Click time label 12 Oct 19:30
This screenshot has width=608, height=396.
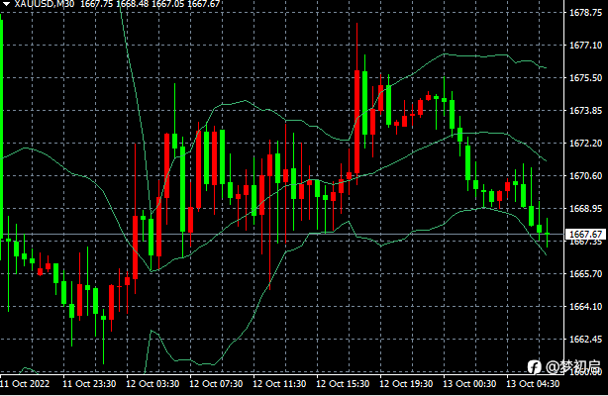[x=406, y=384]
